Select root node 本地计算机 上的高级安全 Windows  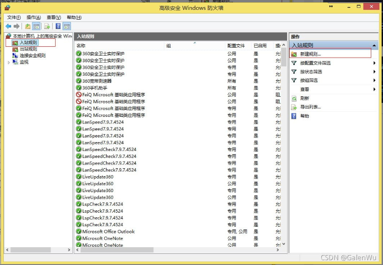click(42, 36)
